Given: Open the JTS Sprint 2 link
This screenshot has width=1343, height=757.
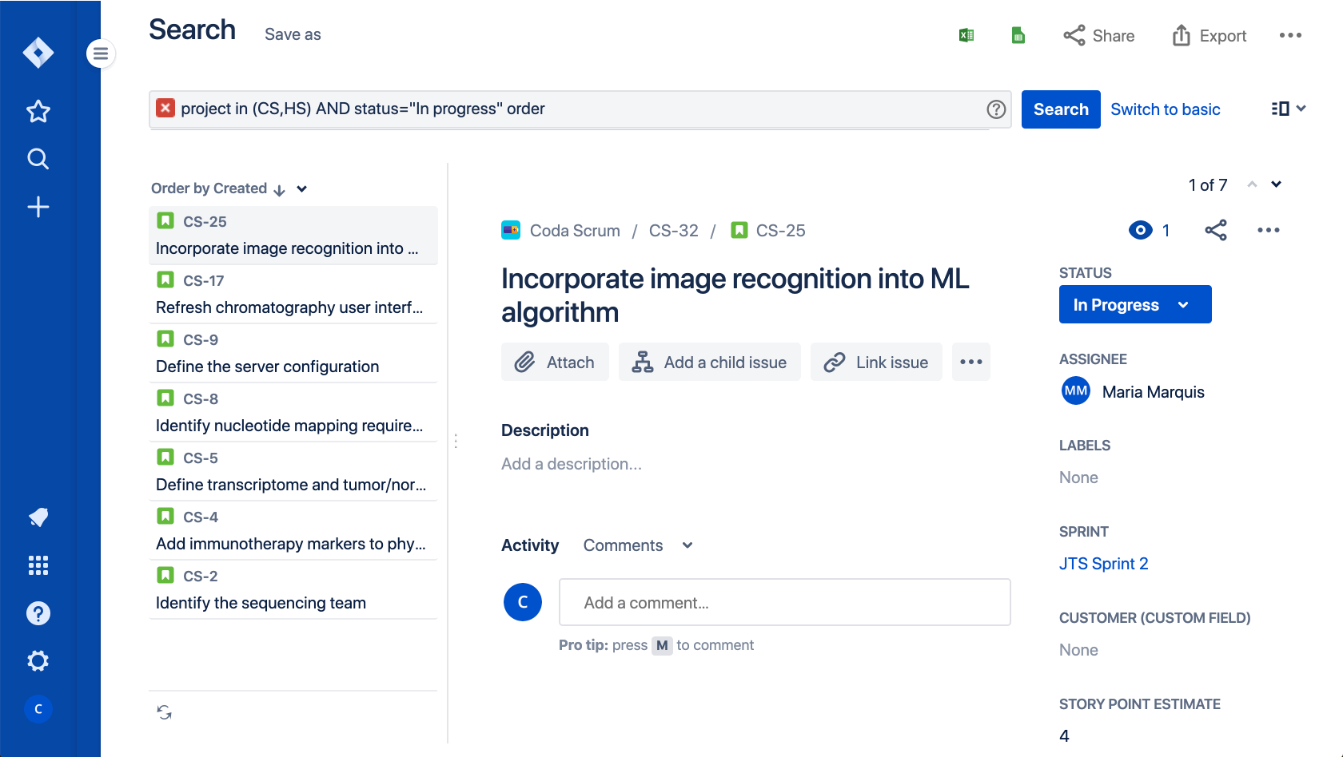Looking at the screenshot, I should click(1103, 564).
